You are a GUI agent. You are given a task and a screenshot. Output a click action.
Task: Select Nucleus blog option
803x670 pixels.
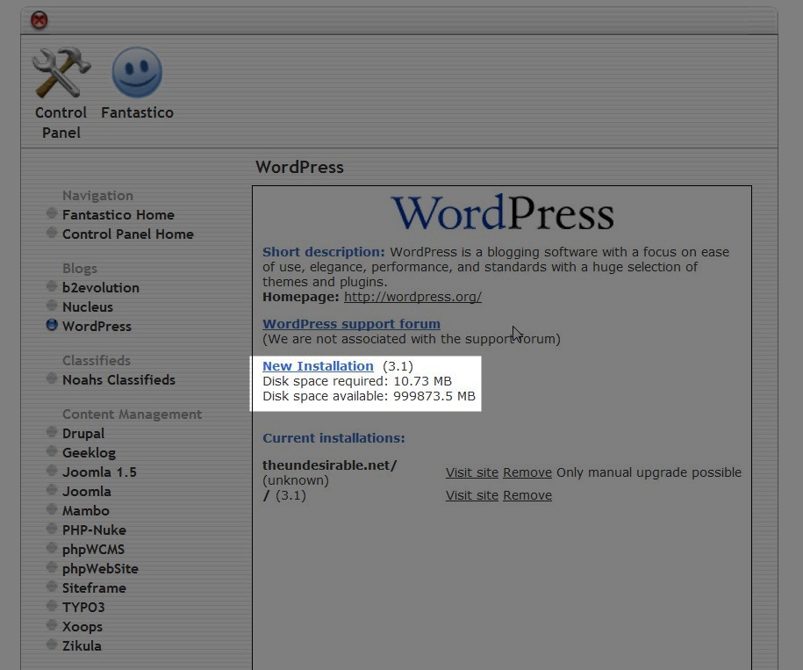point(88,307)
